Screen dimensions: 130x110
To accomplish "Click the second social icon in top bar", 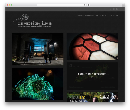I will pos(114,9).
